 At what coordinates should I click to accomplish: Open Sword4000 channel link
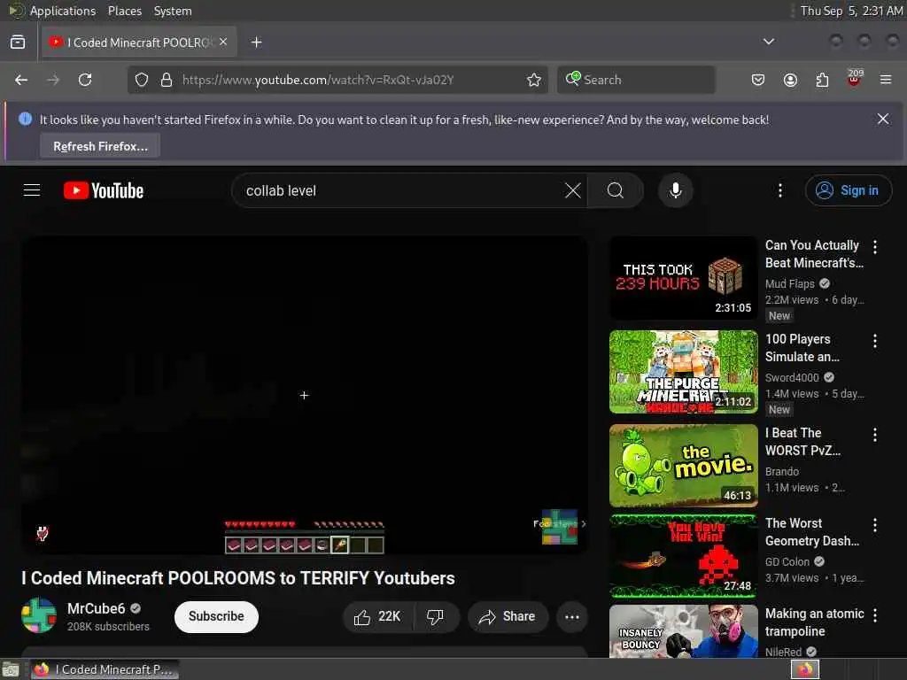(792, 377)
